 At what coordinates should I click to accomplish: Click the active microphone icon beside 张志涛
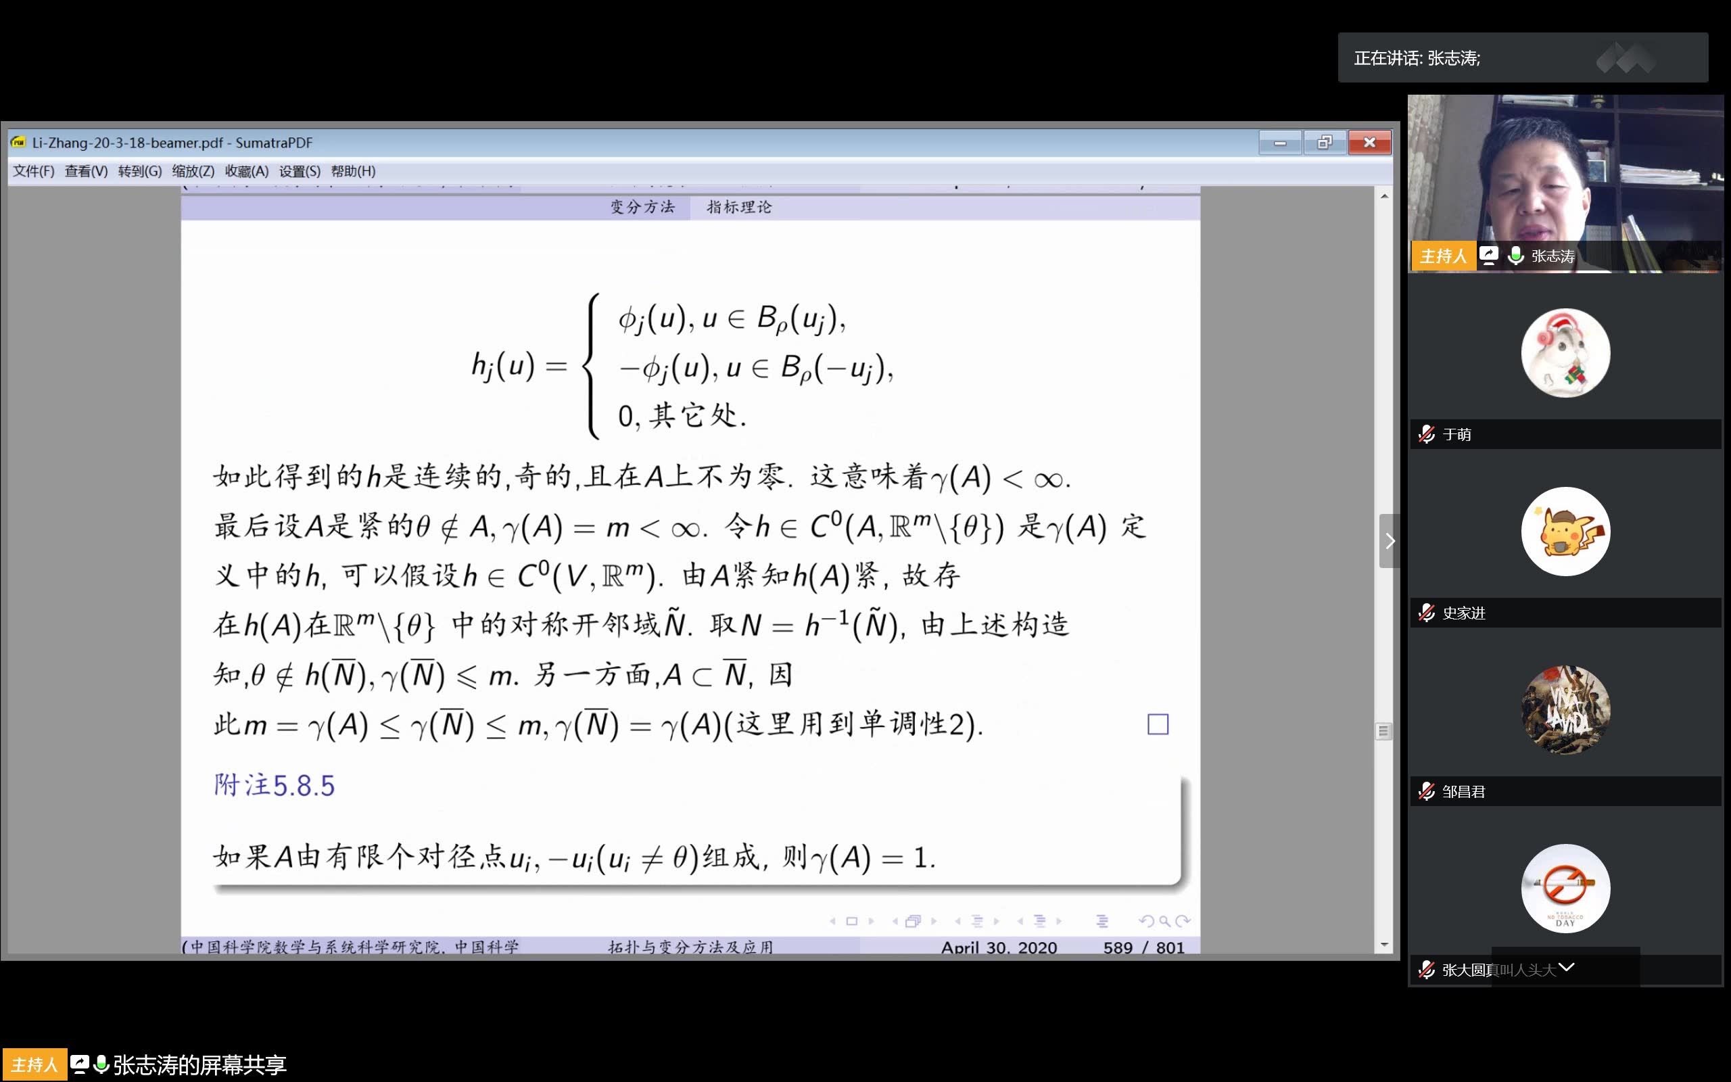1517,255
